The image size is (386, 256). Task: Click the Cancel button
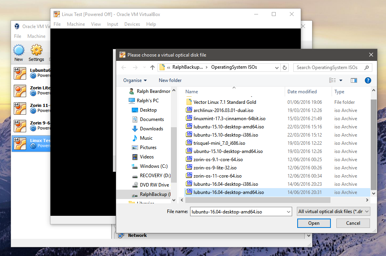pos(353,223)
